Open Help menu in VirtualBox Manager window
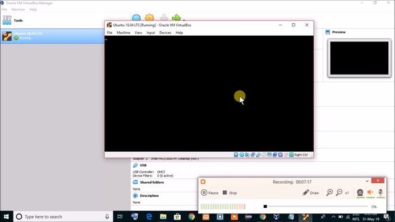 (33, 9)
